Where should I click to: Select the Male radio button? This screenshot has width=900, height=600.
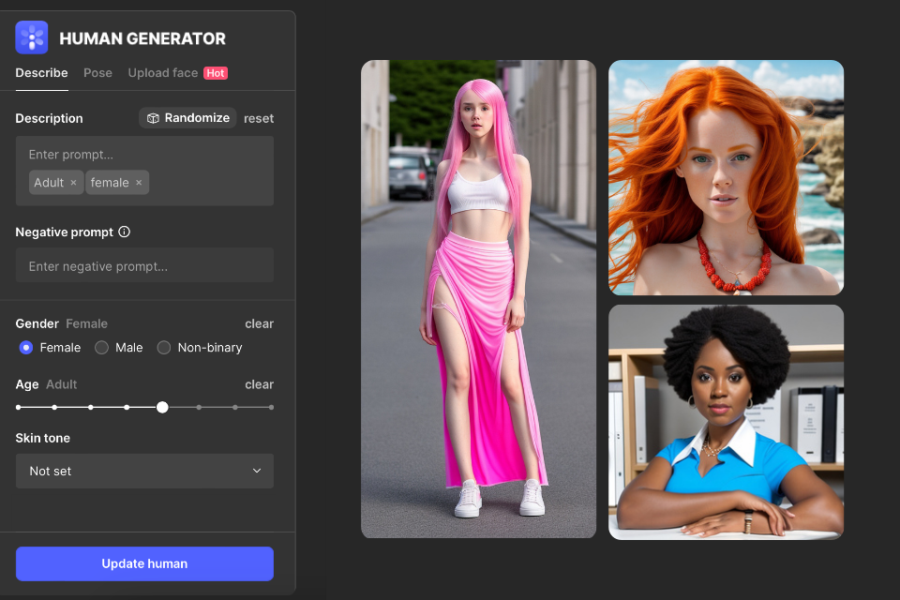[x=101, y=348]
